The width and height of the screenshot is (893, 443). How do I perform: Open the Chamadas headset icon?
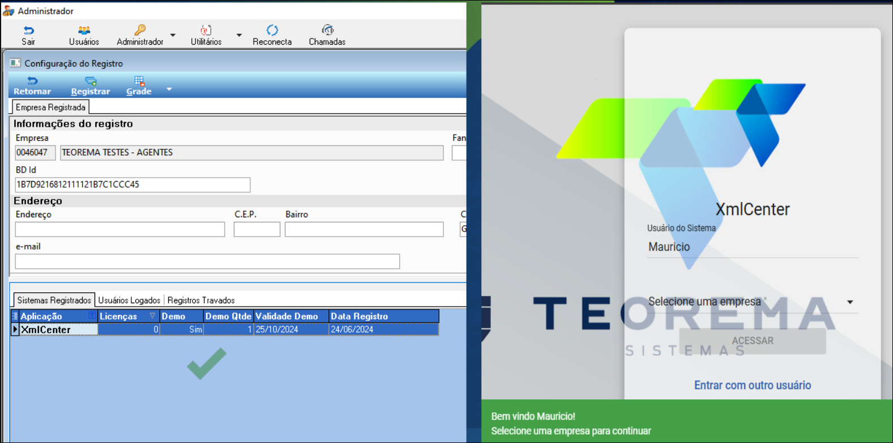tap(327, 30)
